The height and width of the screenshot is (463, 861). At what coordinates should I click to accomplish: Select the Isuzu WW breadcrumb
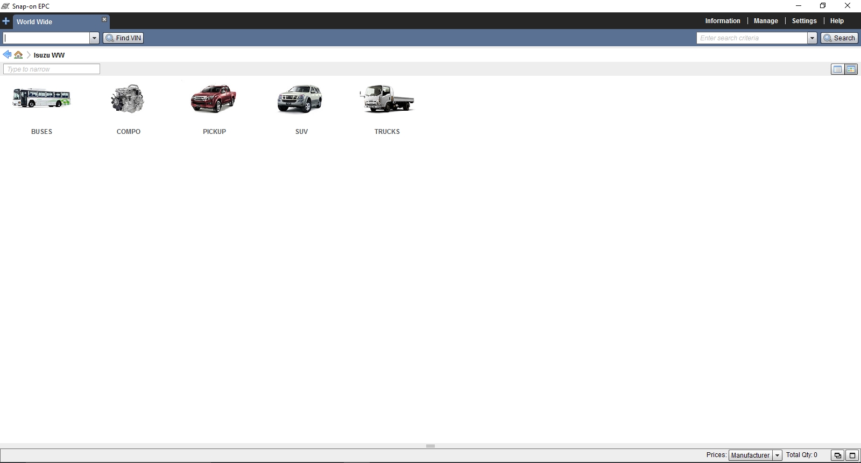click(49, 55)
